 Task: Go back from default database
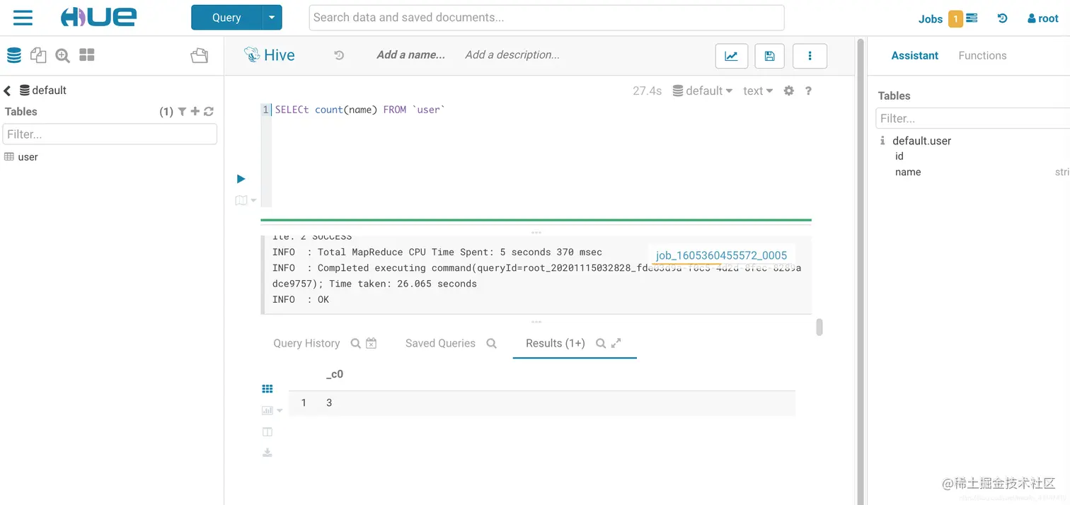[x=8, y=91]
